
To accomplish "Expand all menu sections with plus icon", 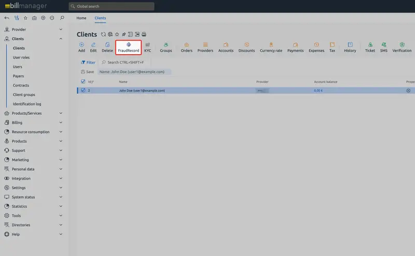I will [43, 18].
